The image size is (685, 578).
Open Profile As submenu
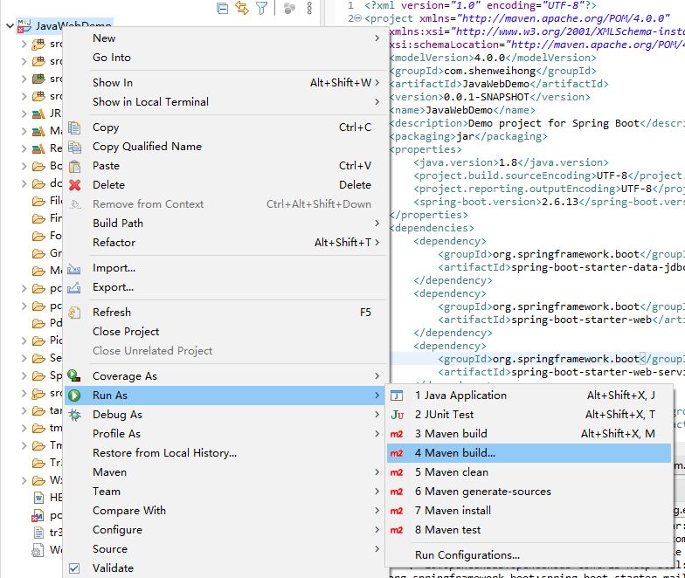click(225, 434)
